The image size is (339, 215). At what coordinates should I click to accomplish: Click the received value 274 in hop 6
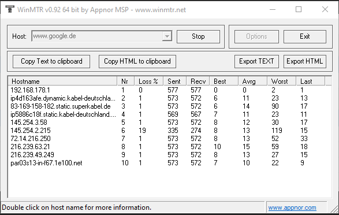point(196,131)
